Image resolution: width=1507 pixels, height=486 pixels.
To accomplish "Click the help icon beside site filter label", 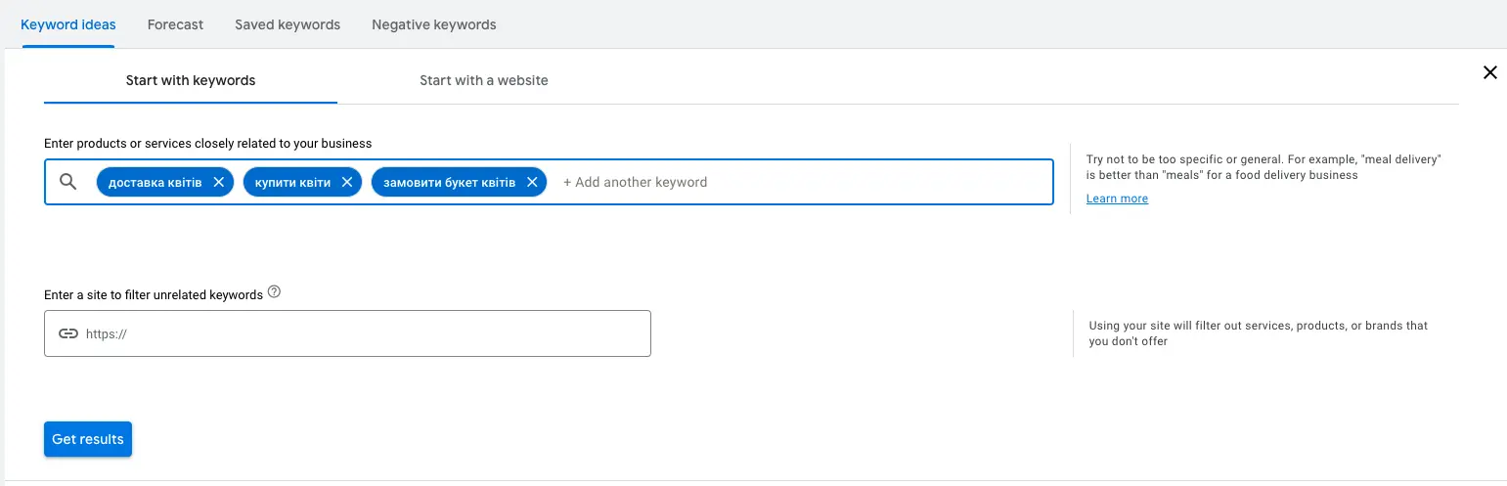I will tap(274, 291).
